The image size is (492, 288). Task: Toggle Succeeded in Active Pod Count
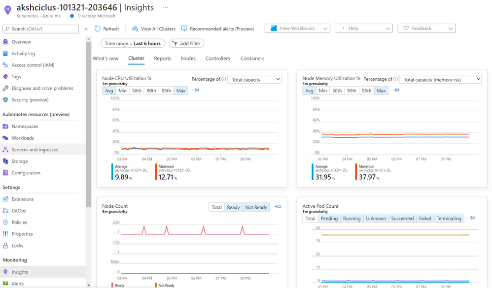point(402,219)
